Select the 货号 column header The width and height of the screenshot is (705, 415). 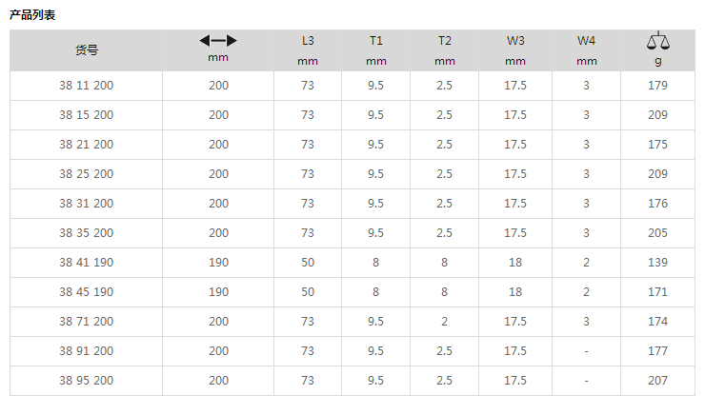pyautogui.click(x=87, y=49)
